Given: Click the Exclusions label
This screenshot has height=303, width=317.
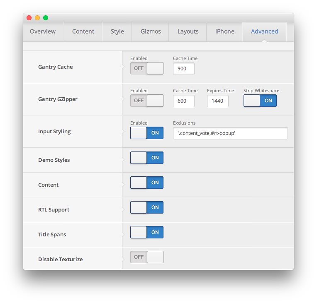Looking at the screenshot, I should coord(184,123).
